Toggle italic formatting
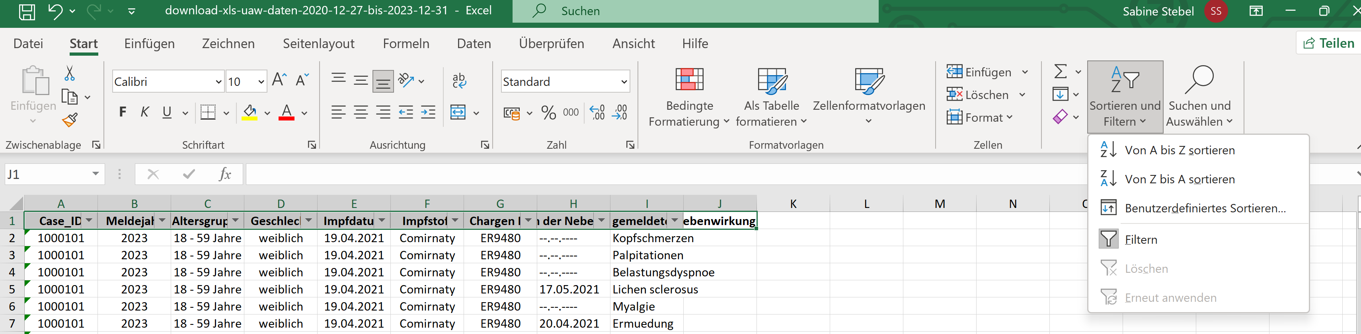Image resolution: width=1361 pixels, height=334 pixels. 145,112
